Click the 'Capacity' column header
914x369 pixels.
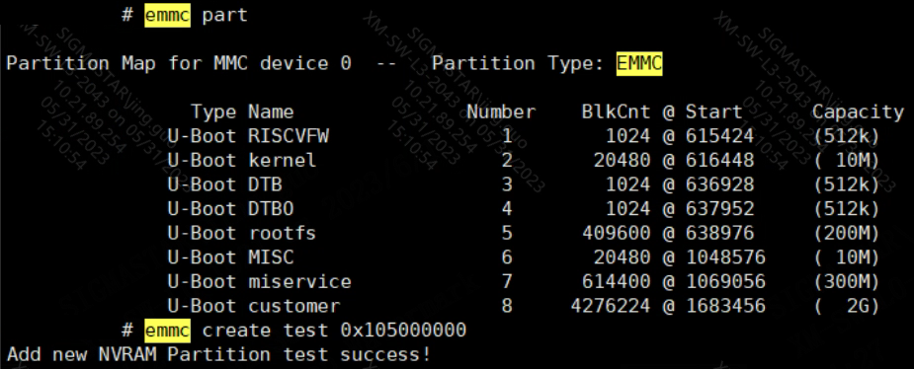click(858, 111)
